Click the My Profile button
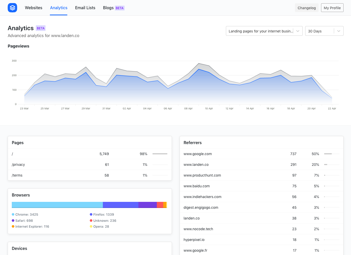 pos(332,8)
